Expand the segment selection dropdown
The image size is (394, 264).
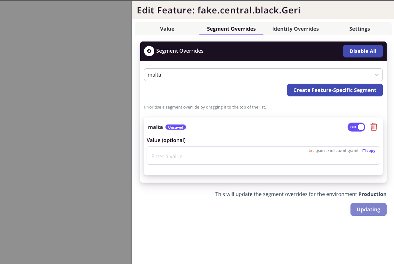(x=376, y=74)
